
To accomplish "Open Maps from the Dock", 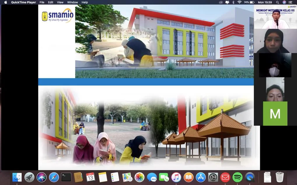I will click(x=127, y=177).
